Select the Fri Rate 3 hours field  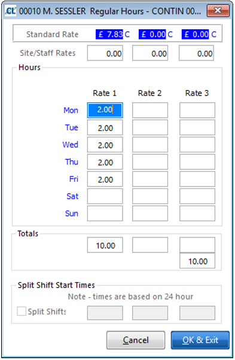tap(197, 179)
